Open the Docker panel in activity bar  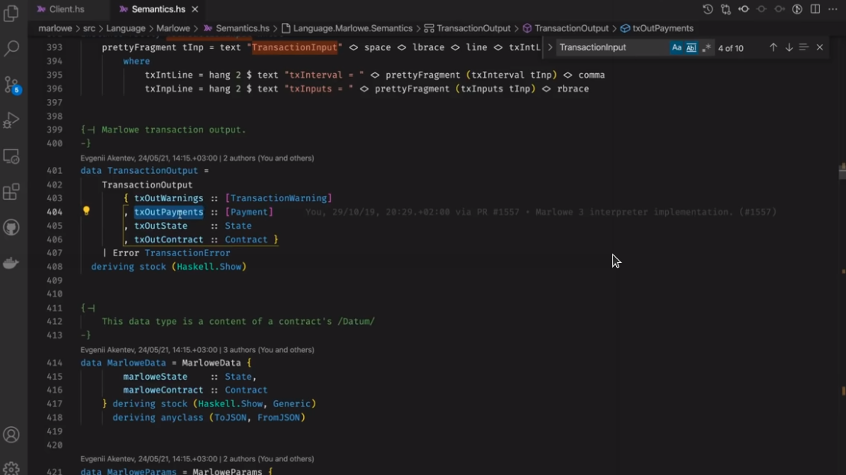[x=11, y=264]
